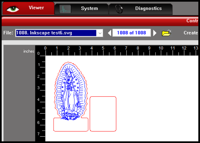Image resolution: width=200 pixels, height=143 pixels.
Task: Click the red Control panel header bar
Action: [x=110, y=21]
